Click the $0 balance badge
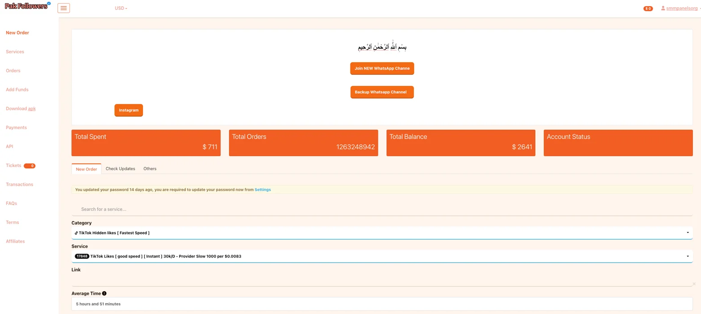The width and height of the screenshot is (701, 314). [x=647, y=8]
